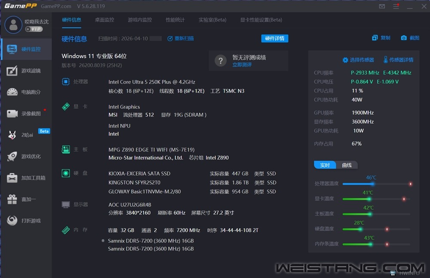Click the blue 硬件详情 button
Viewport: 430px width, 278px height.
[274, 38]
